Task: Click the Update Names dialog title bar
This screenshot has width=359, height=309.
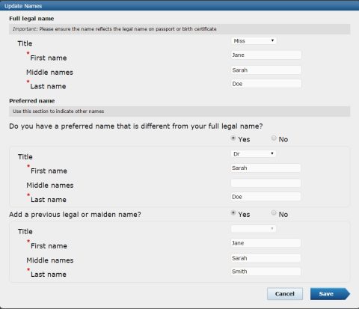Action: [x=179, y=6]
